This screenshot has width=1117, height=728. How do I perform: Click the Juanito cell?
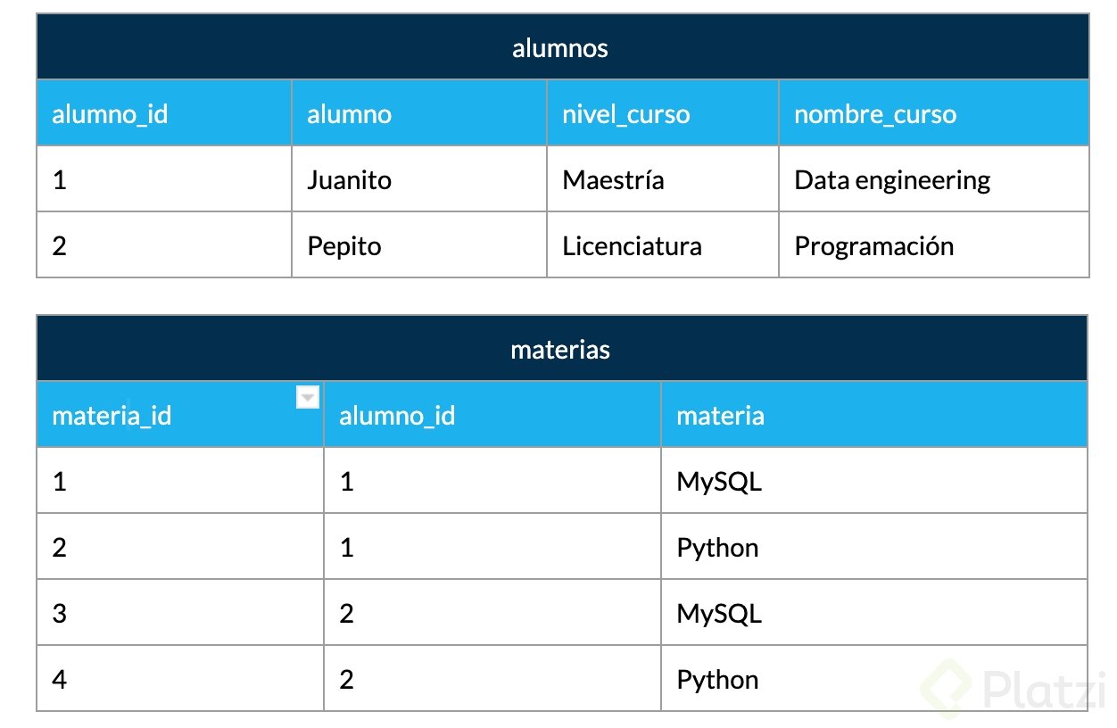(349, 180)
